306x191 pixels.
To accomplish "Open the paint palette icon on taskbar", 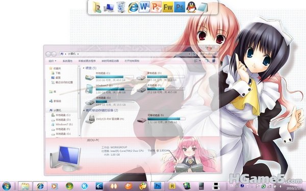I will pyautogui.click(x=143, y=186).
